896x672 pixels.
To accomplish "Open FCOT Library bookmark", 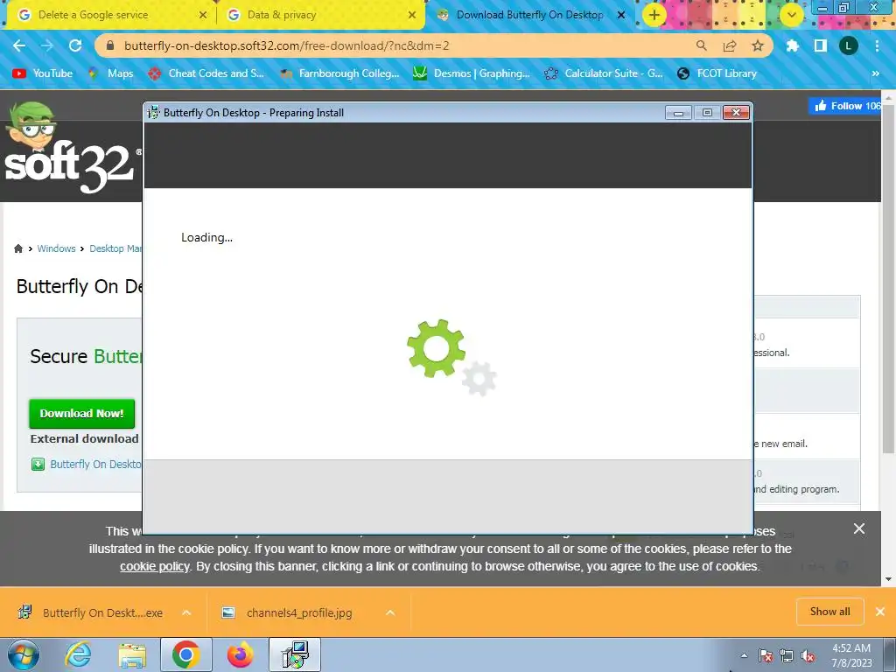I will [717, 73].
